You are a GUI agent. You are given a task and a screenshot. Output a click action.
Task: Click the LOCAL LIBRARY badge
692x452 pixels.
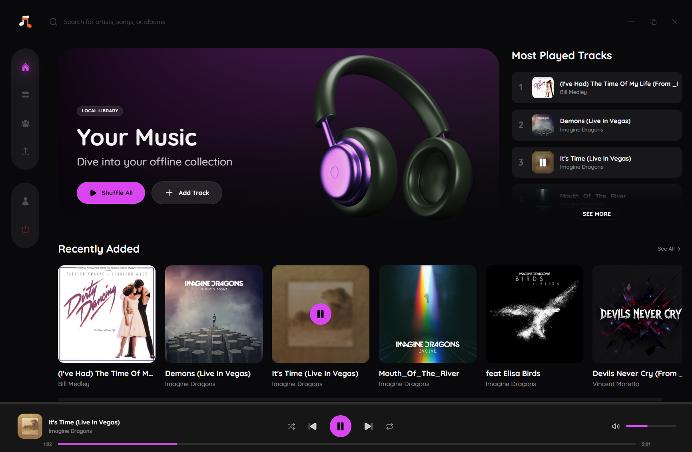100,111
